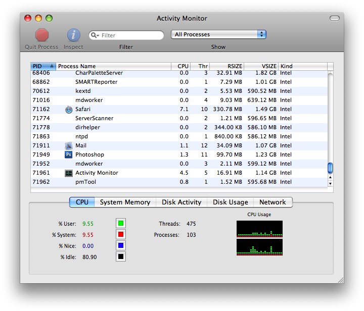Focus the Filter search field

click(x=126, y=35)
